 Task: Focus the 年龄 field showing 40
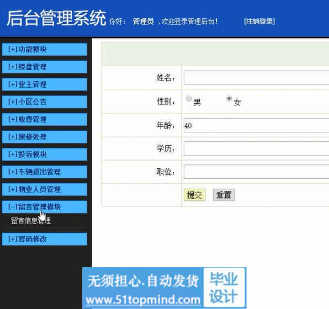256,125
